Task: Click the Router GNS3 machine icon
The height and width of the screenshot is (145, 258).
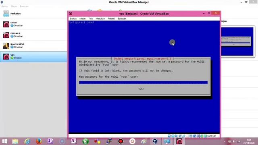Action: coord(6,46)
